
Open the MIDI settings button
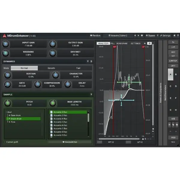tap(173, 137)
